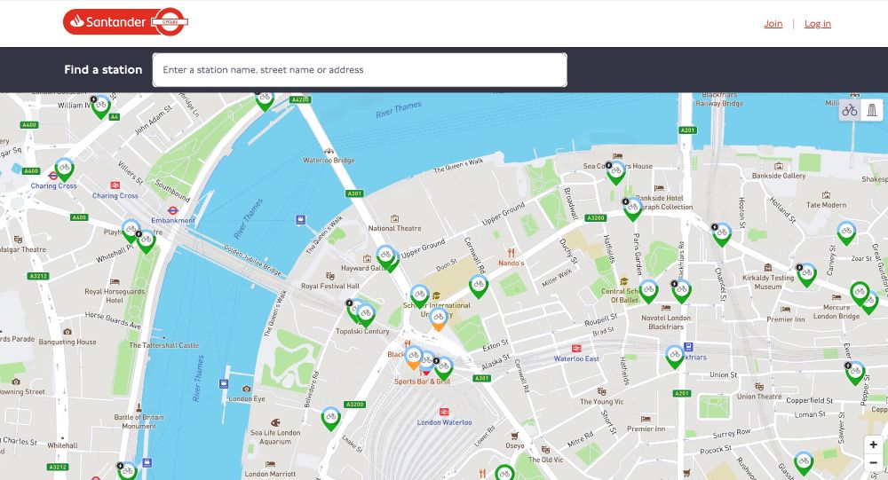Click the A301 road badge on Waterloo Bridge

[354, 193]
